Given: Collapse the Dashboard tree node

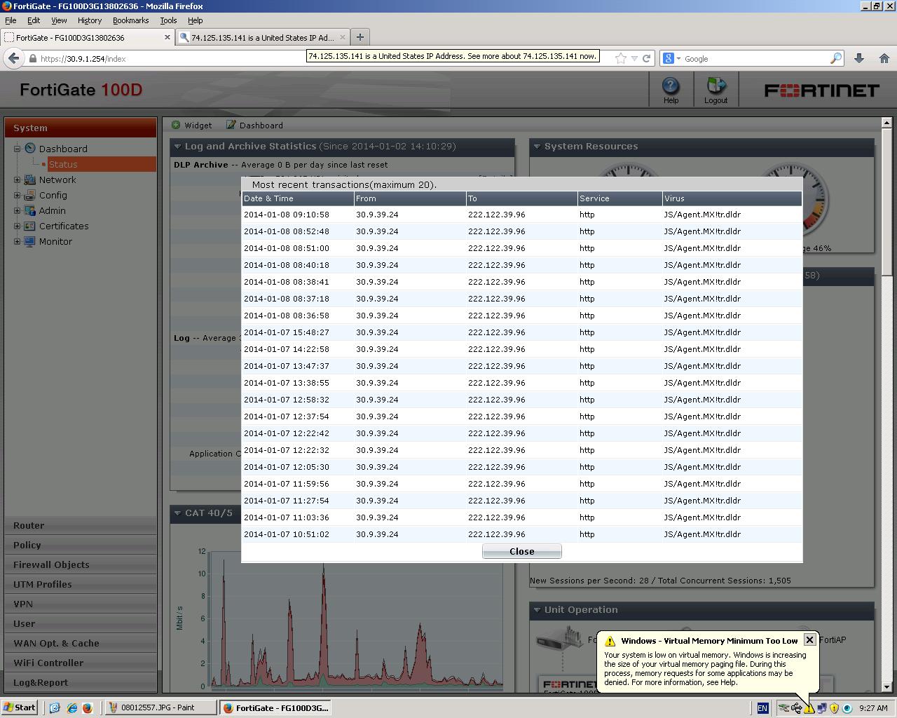Looking at the screenshot, I should point(18,149).
